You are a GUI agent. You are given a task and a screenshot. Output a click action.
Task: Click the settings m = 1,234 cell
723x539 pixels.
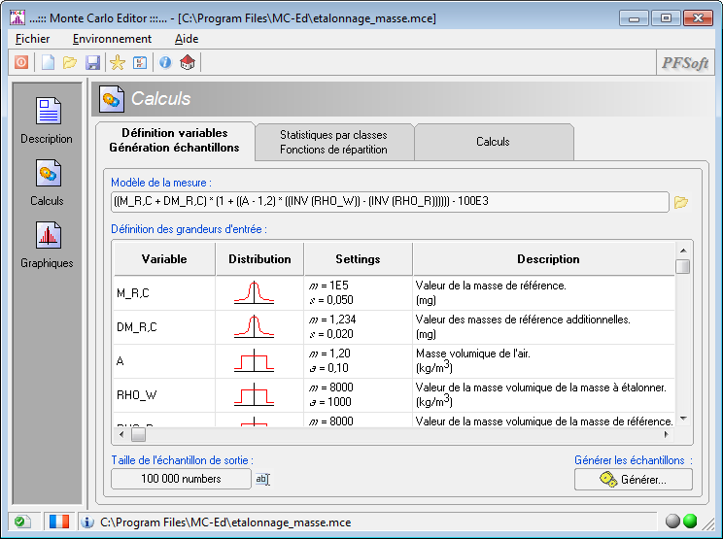359,327
